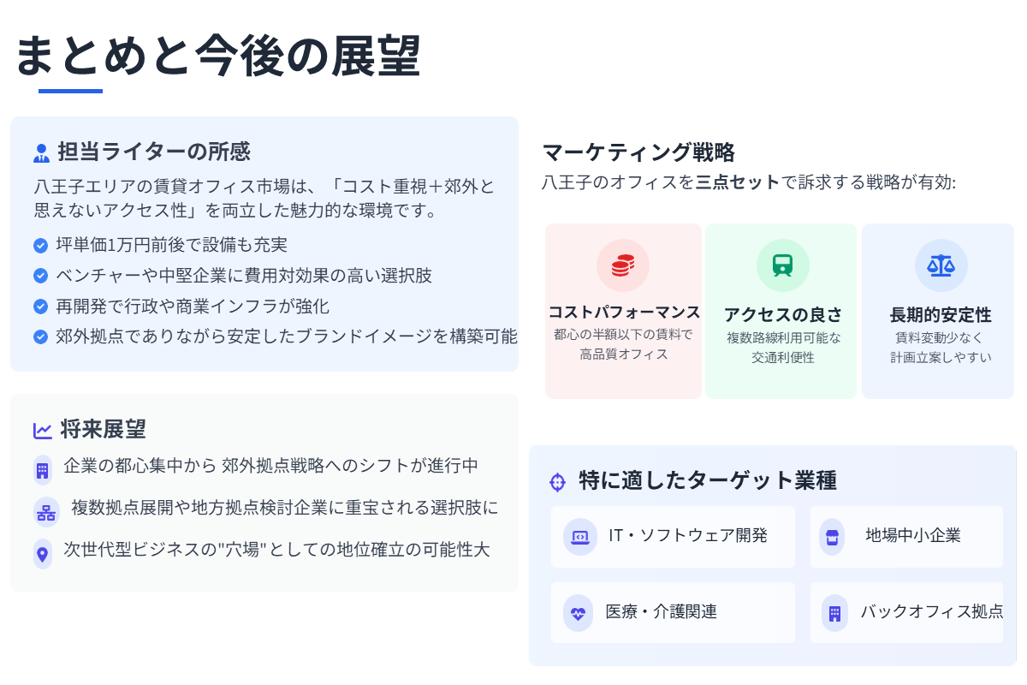Click the balance scale icon for 長期的安定性
Image resolution: width=1027 pixels, height=685 pixels.
click(941, 265)
